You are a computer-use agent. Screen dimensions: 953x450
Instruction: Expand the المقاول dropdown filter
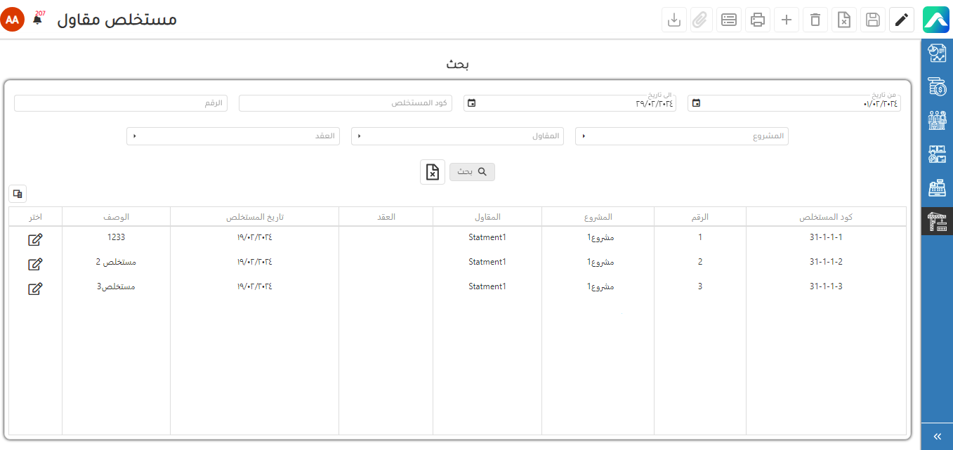click(x=457, y=136)
